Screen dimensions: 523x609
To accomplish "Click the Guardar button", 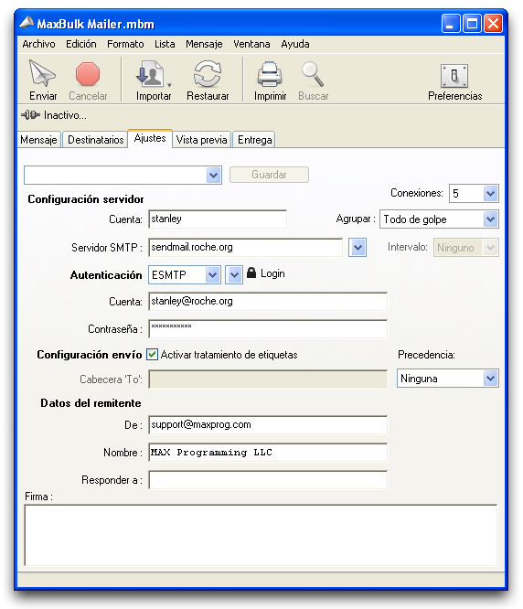I will pos(269,175).
